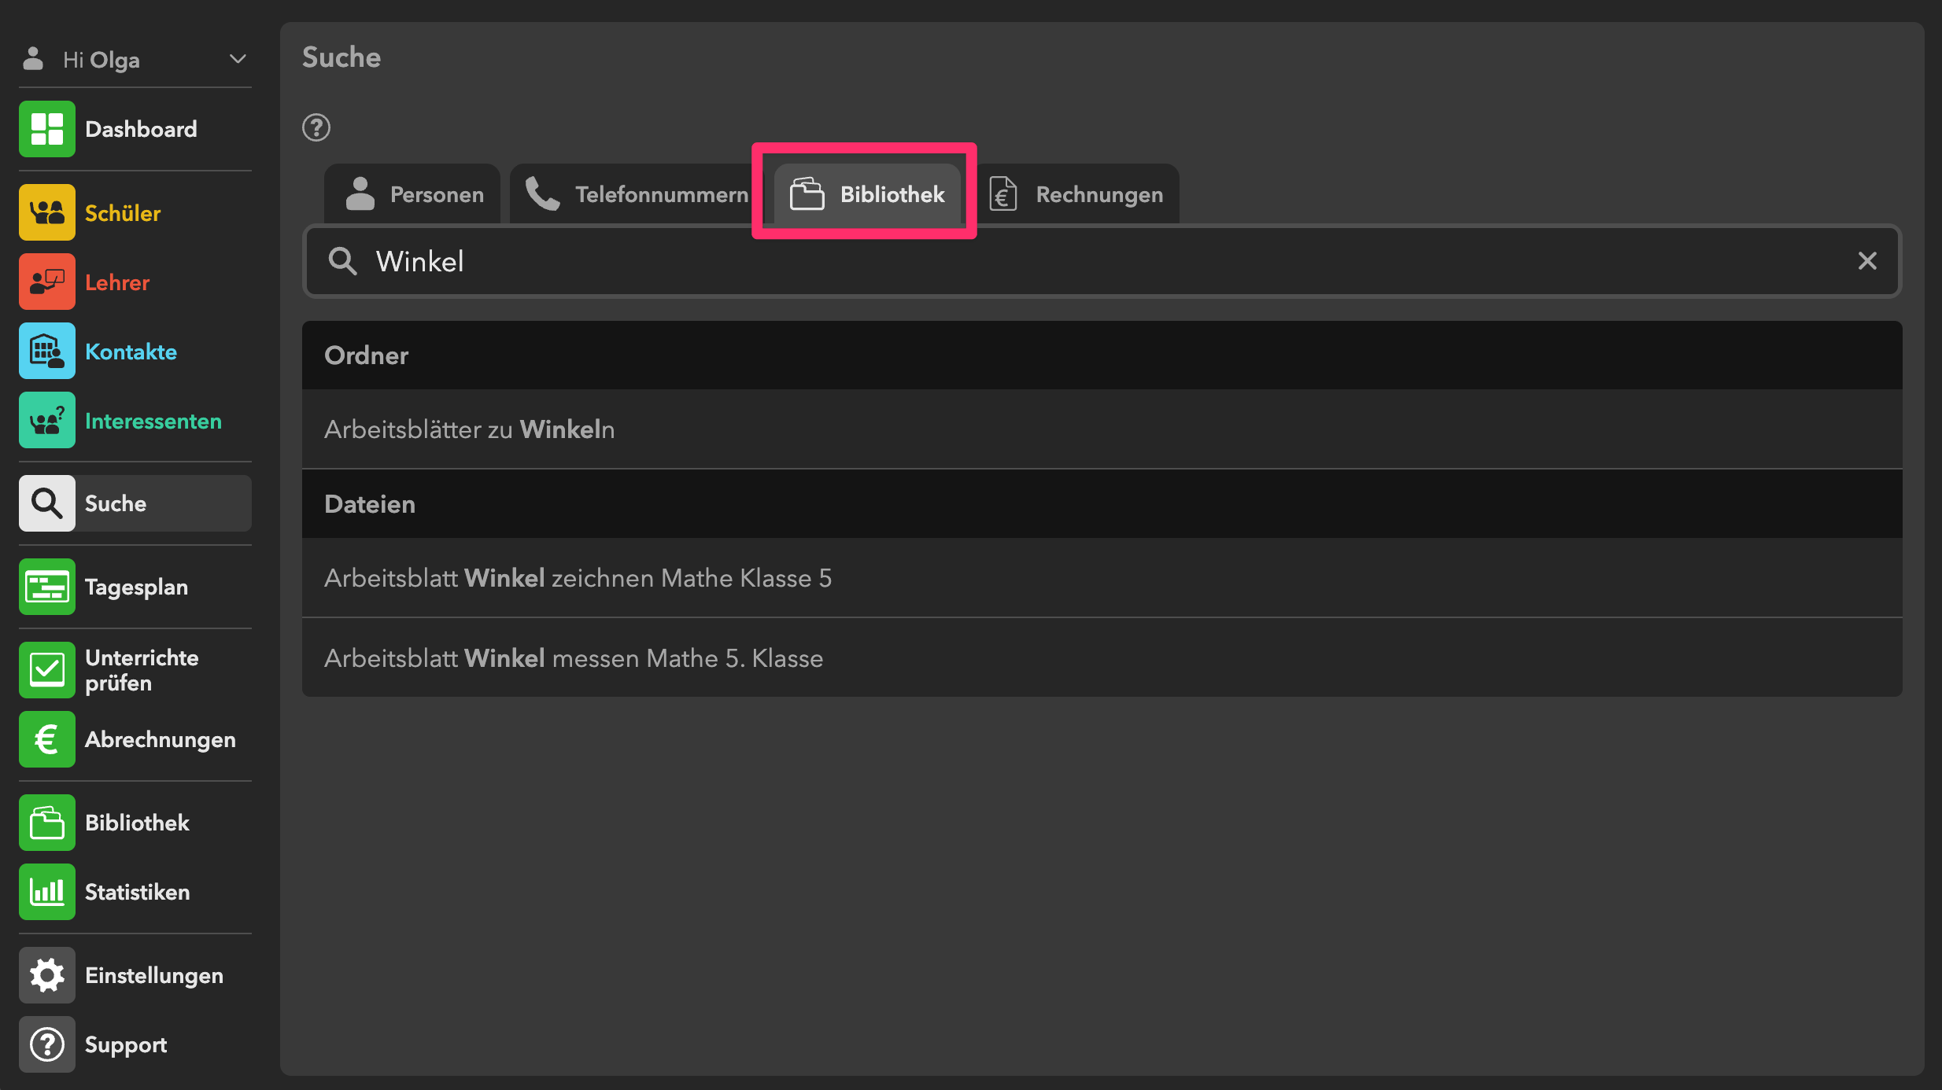Click help icon below Suche heading
The width and height of the screenshot is (1942, 1090).
[x=316, y=127]
